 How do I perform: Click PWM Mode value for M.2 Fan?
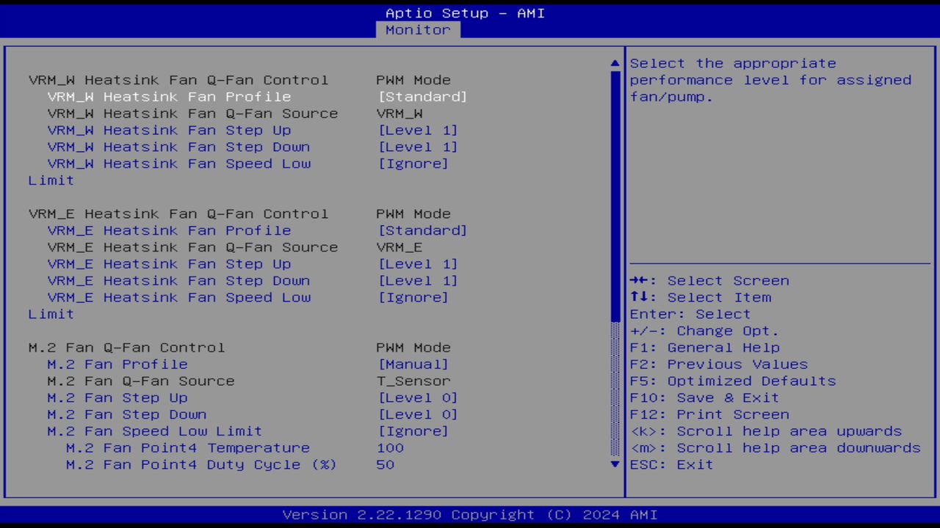tap(413, 348)
